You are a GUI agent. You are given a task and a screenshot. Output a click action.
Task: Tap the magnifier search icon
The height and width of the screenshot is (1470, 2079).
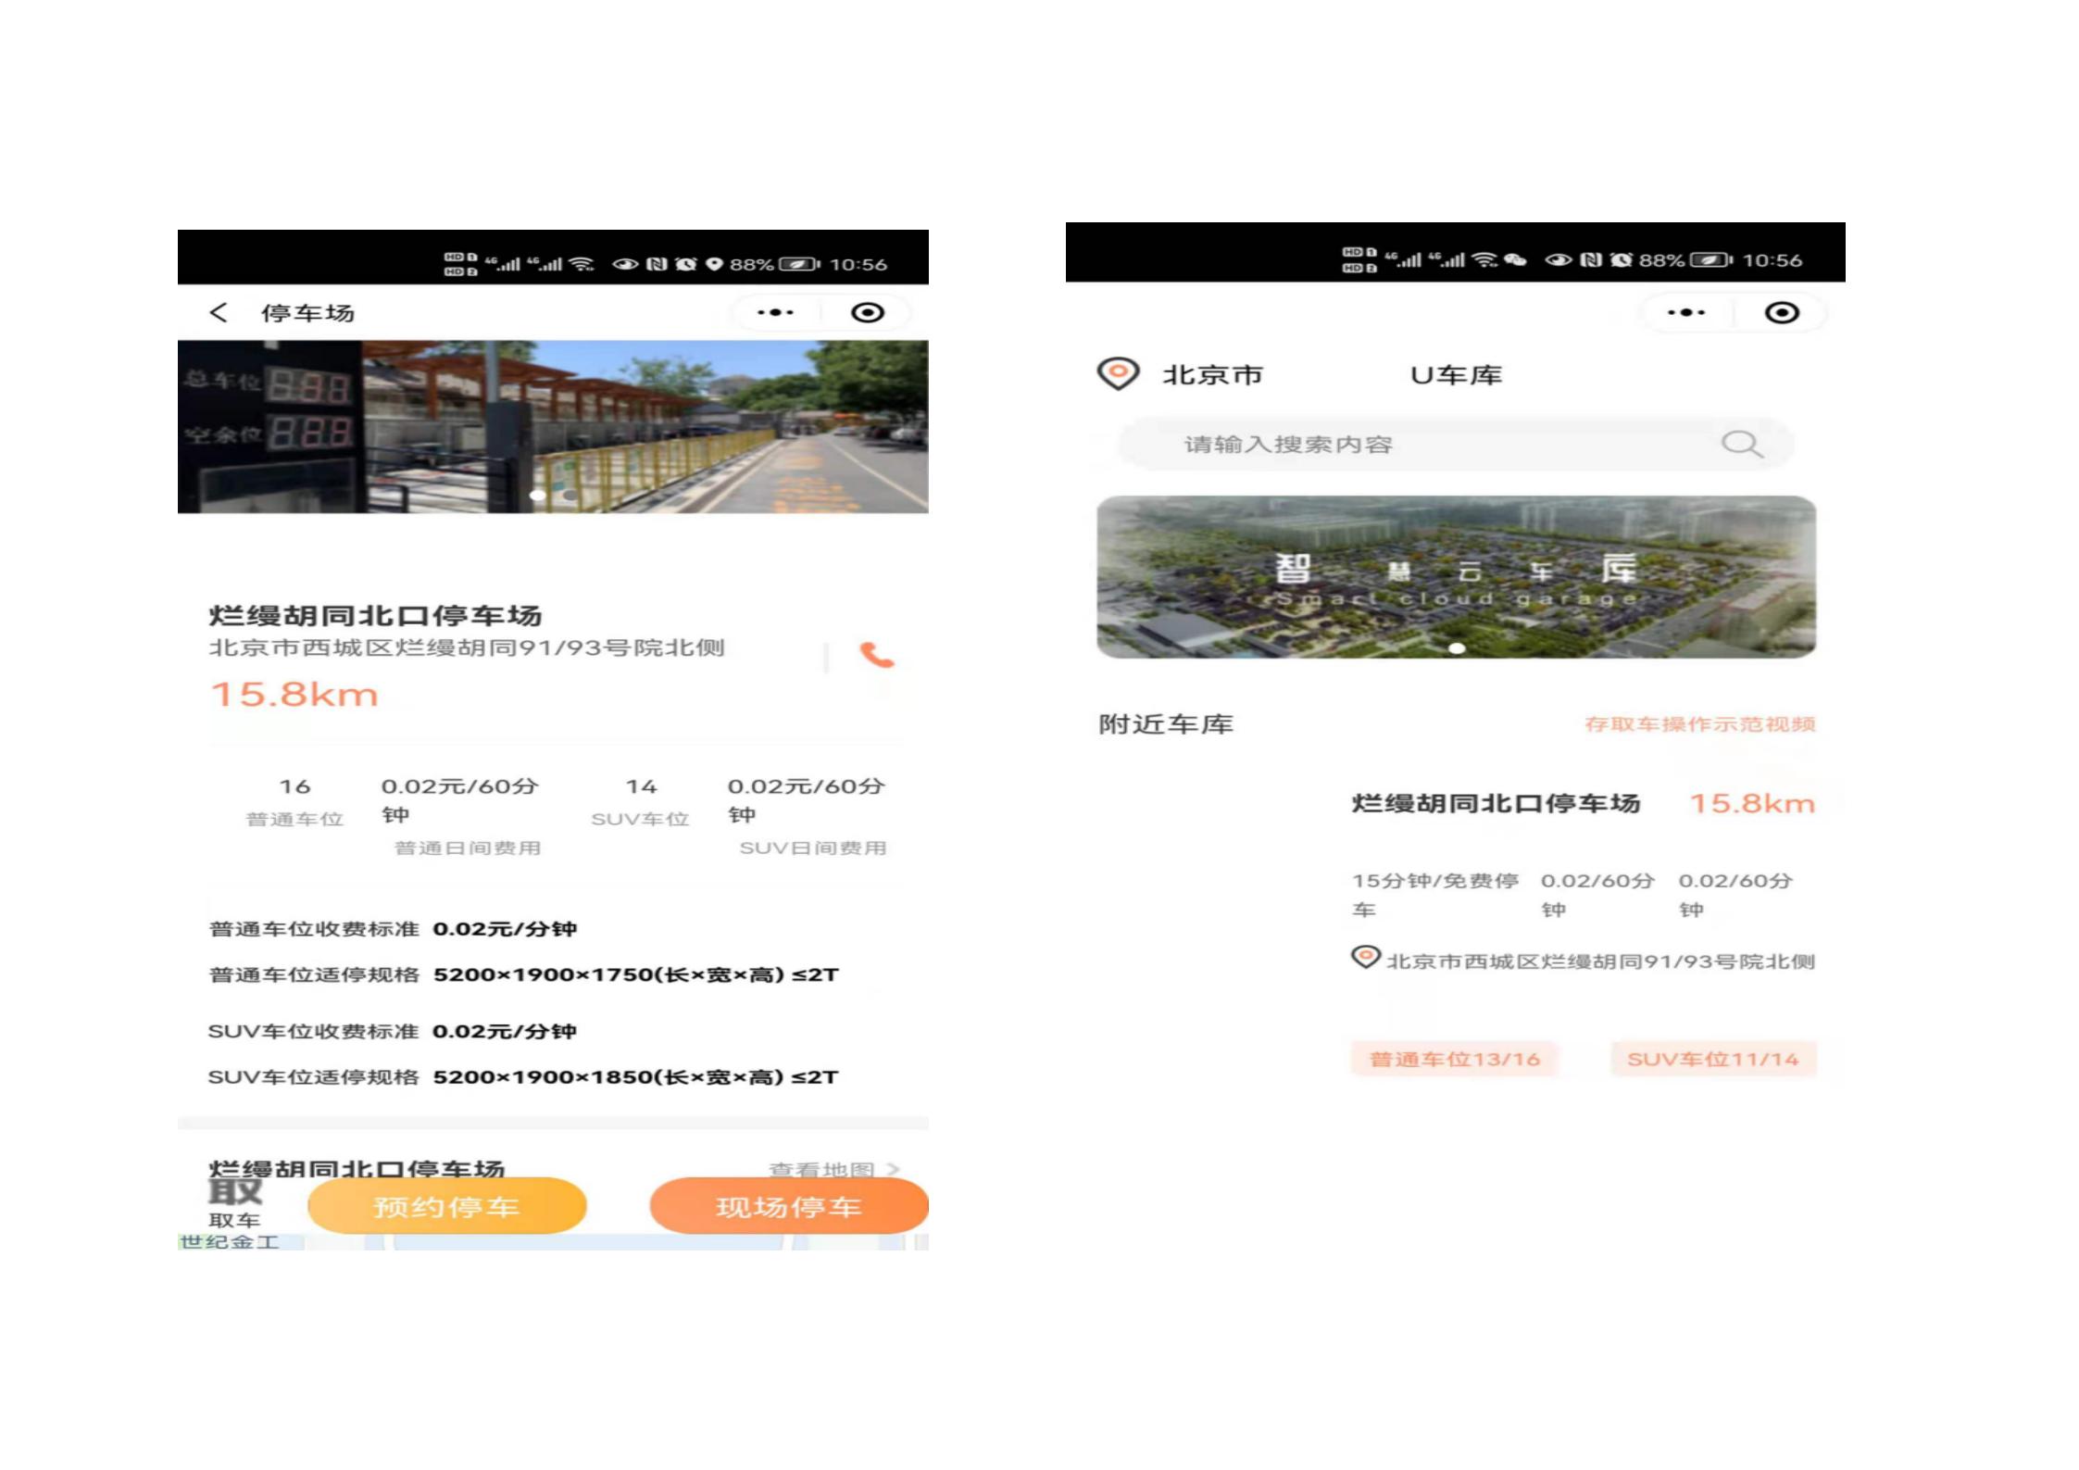1742,445
